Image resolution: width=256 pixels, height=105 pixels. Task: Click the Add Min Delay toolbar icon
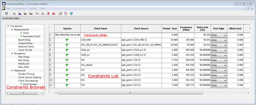click(x=43, y=13)
